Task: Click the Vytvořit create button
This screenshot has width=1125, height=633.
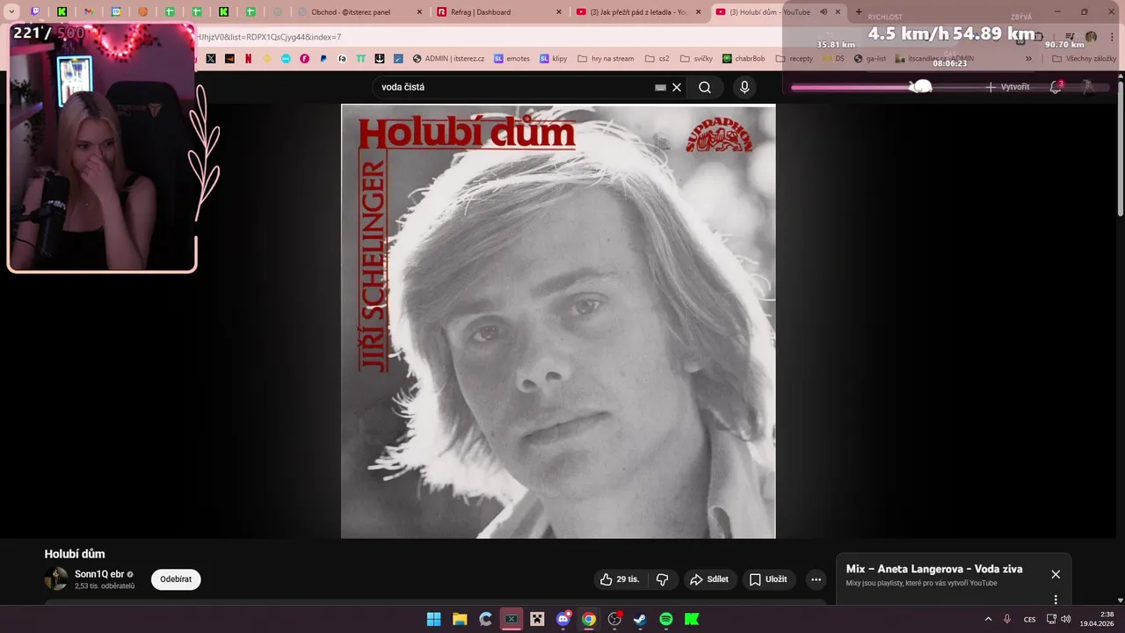Action: coord(1007,87)
